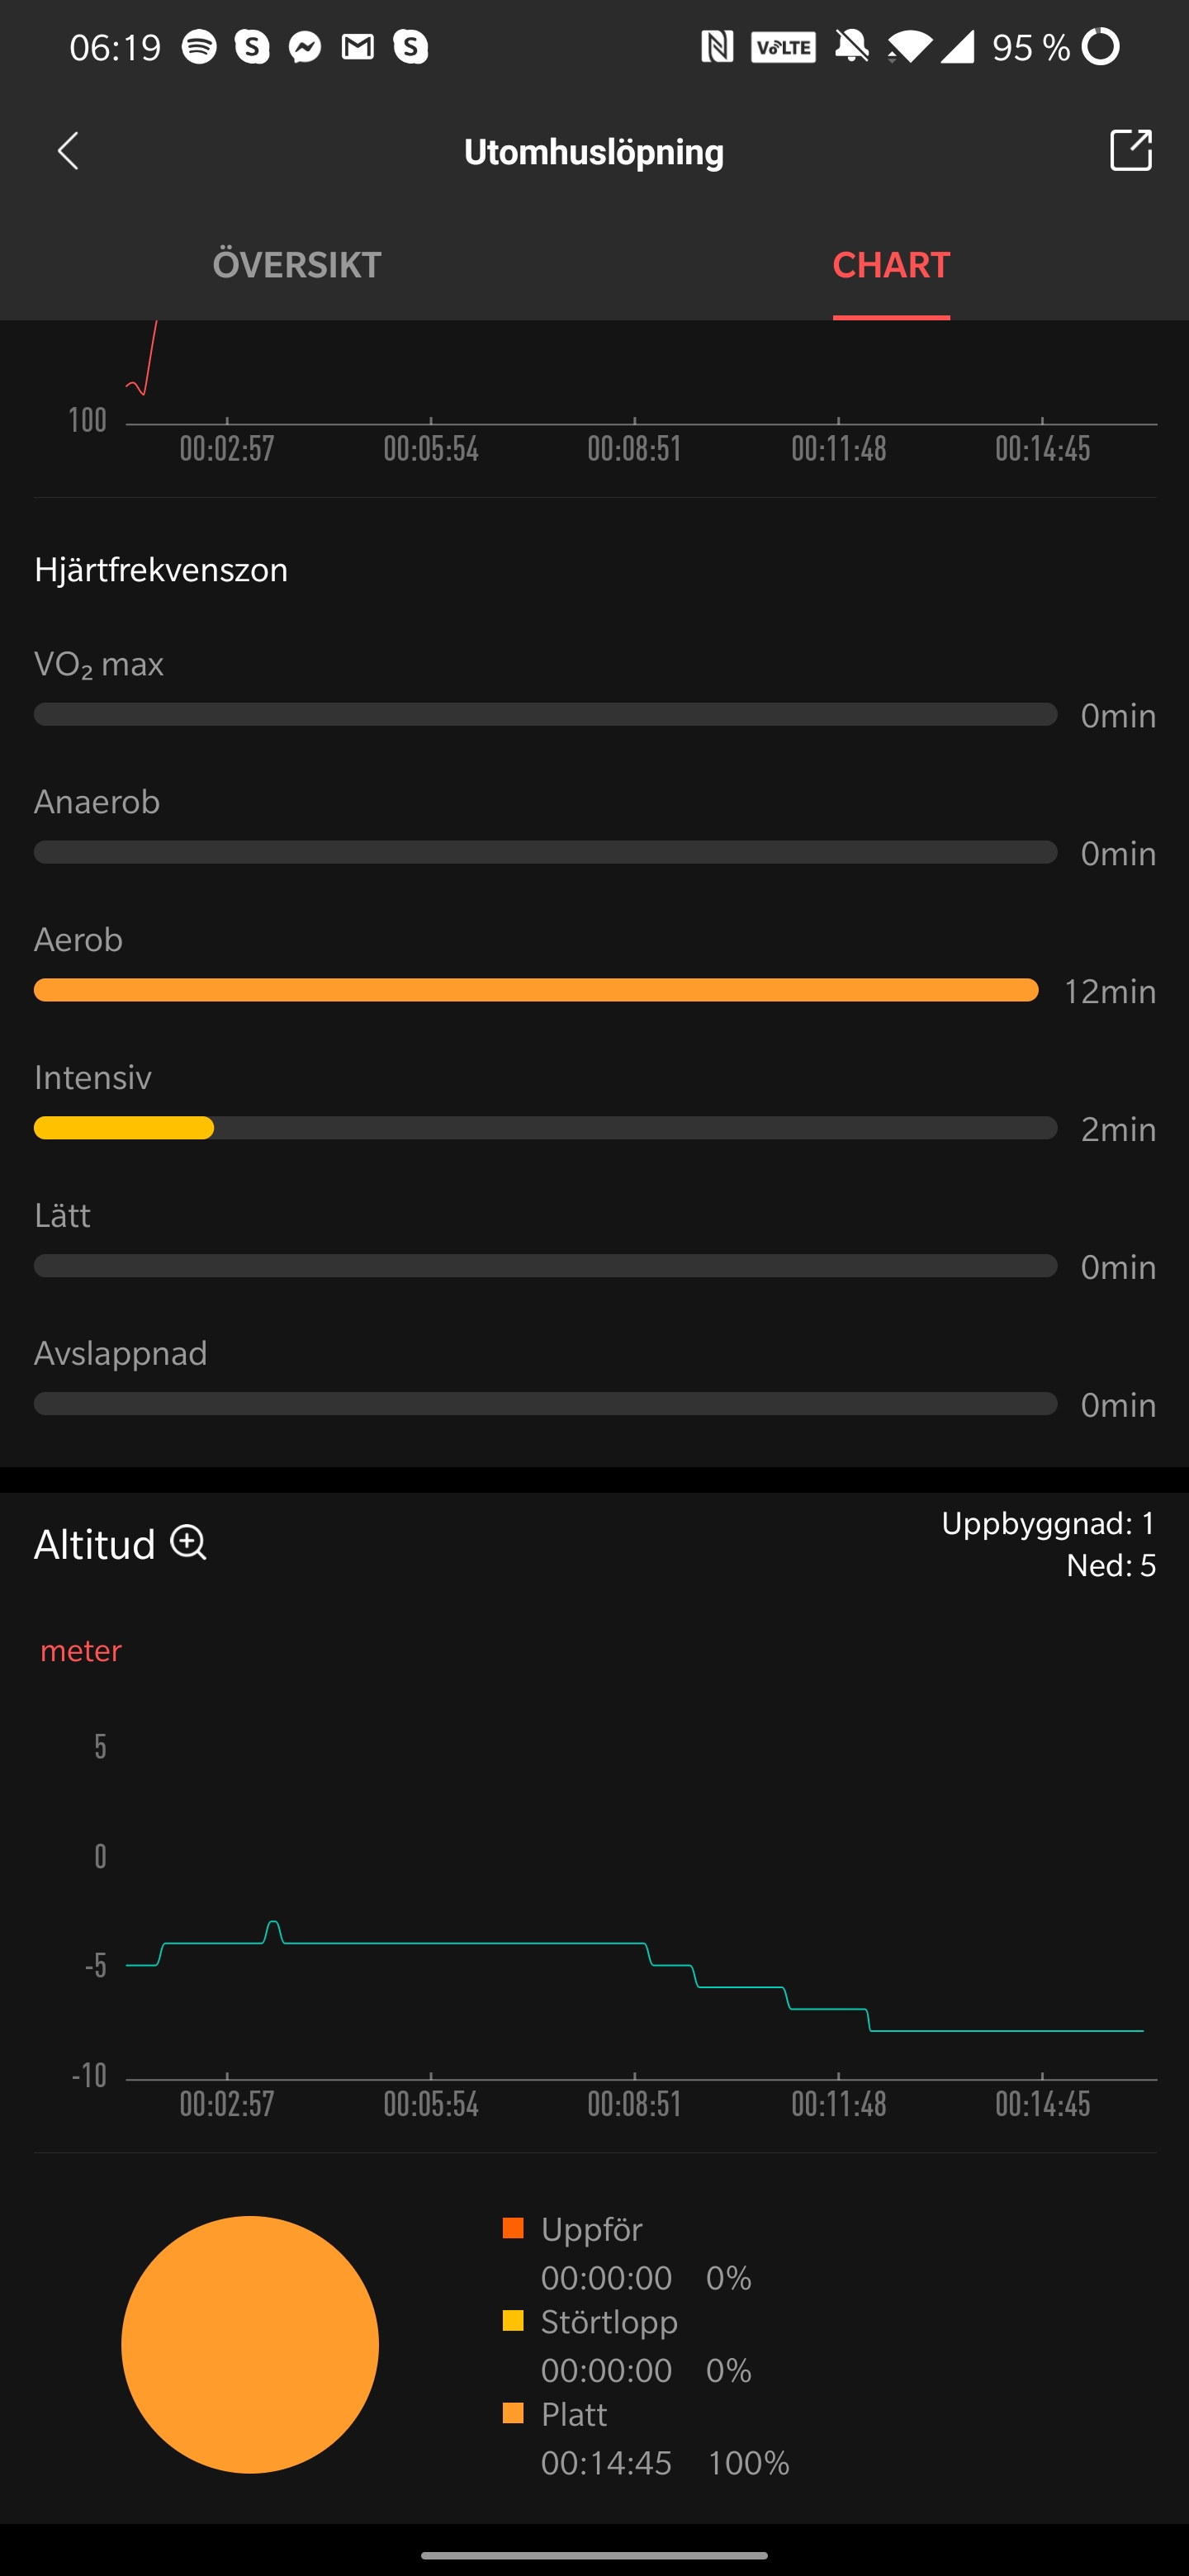Tap the Messenger notification icon

coord(305,47)
